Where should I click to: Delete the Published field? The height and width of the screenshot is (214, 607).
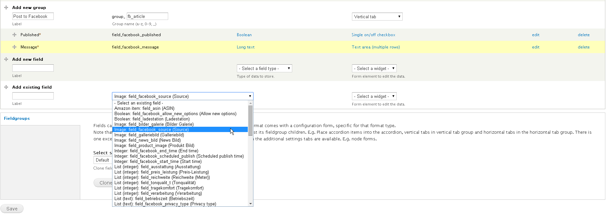click(x=583, y=35)
